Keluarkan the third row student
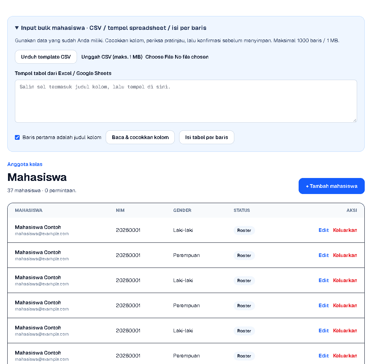The image size is (372, 364). point(345,280)
